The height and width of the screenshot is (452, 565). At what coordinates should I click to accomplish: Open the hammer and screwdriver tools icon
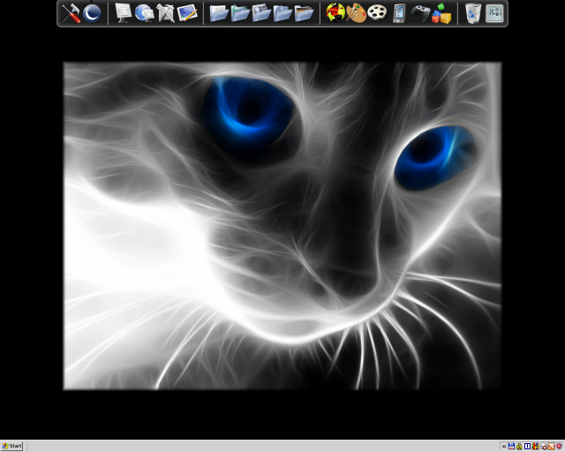71,13
